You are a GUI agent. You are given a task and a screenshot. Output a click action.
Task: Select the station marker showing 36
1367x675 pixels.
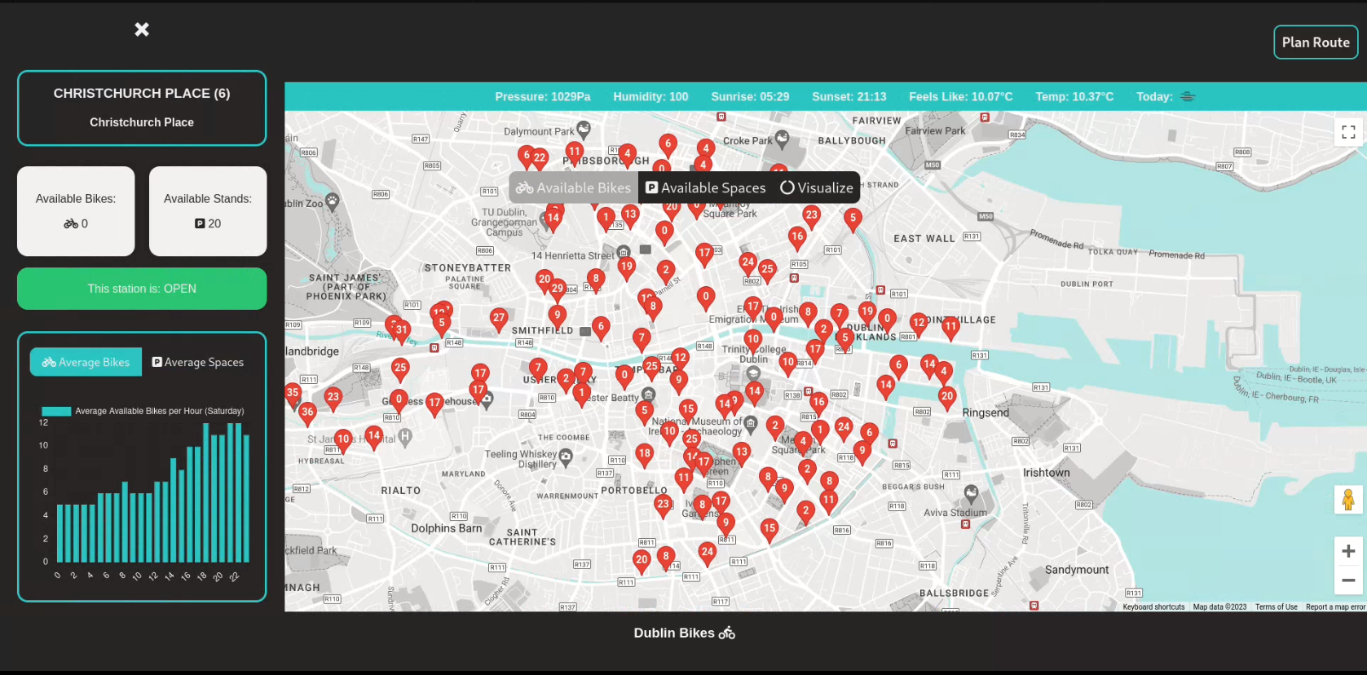coord(307,412)
